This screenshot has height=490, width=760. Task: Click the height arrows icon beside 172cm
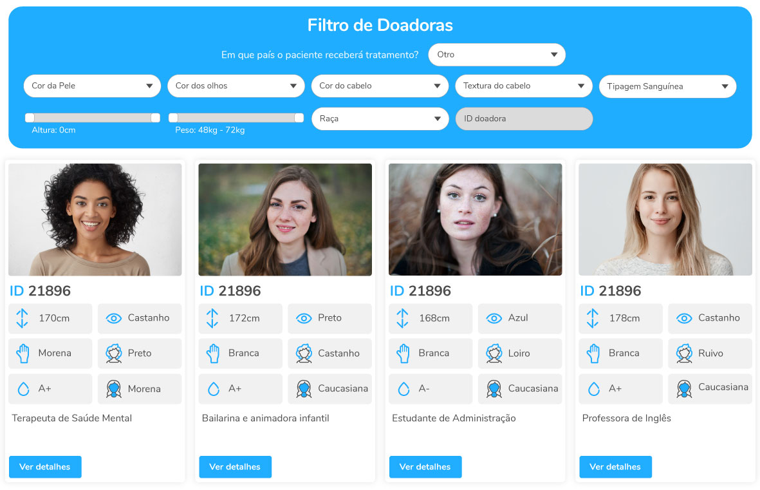212,318
